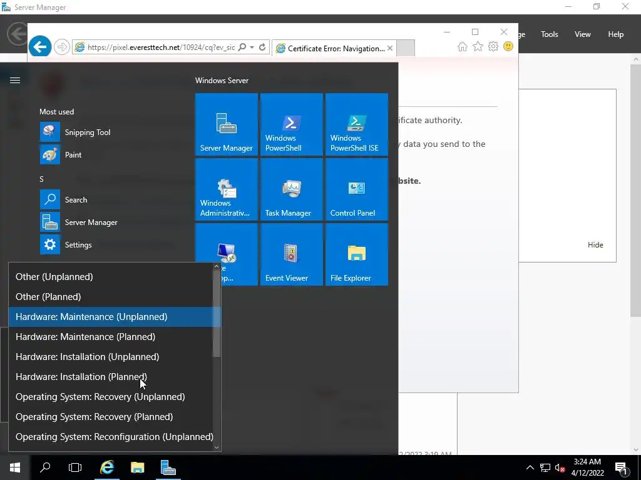This screenshot has width=641, height=480.
Task: Expand the Start menu hamburger navigation
Action: coord(15,81)
